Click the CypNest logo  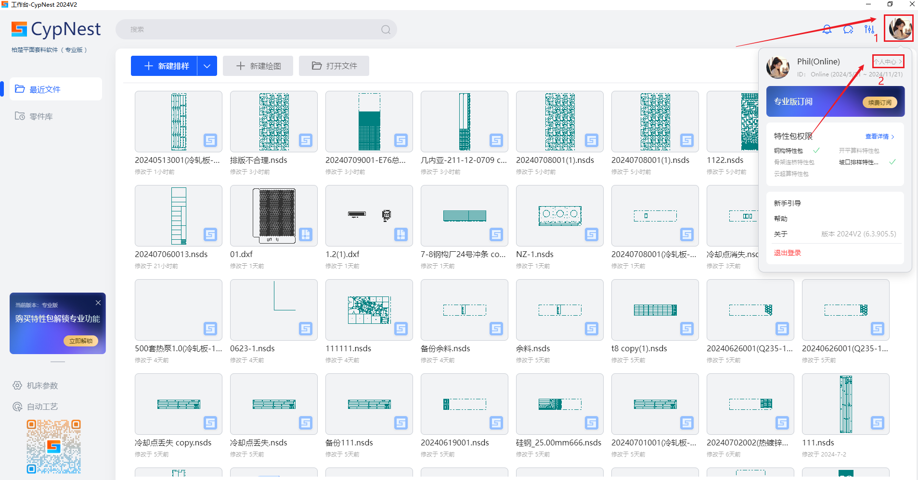[56, 29]
